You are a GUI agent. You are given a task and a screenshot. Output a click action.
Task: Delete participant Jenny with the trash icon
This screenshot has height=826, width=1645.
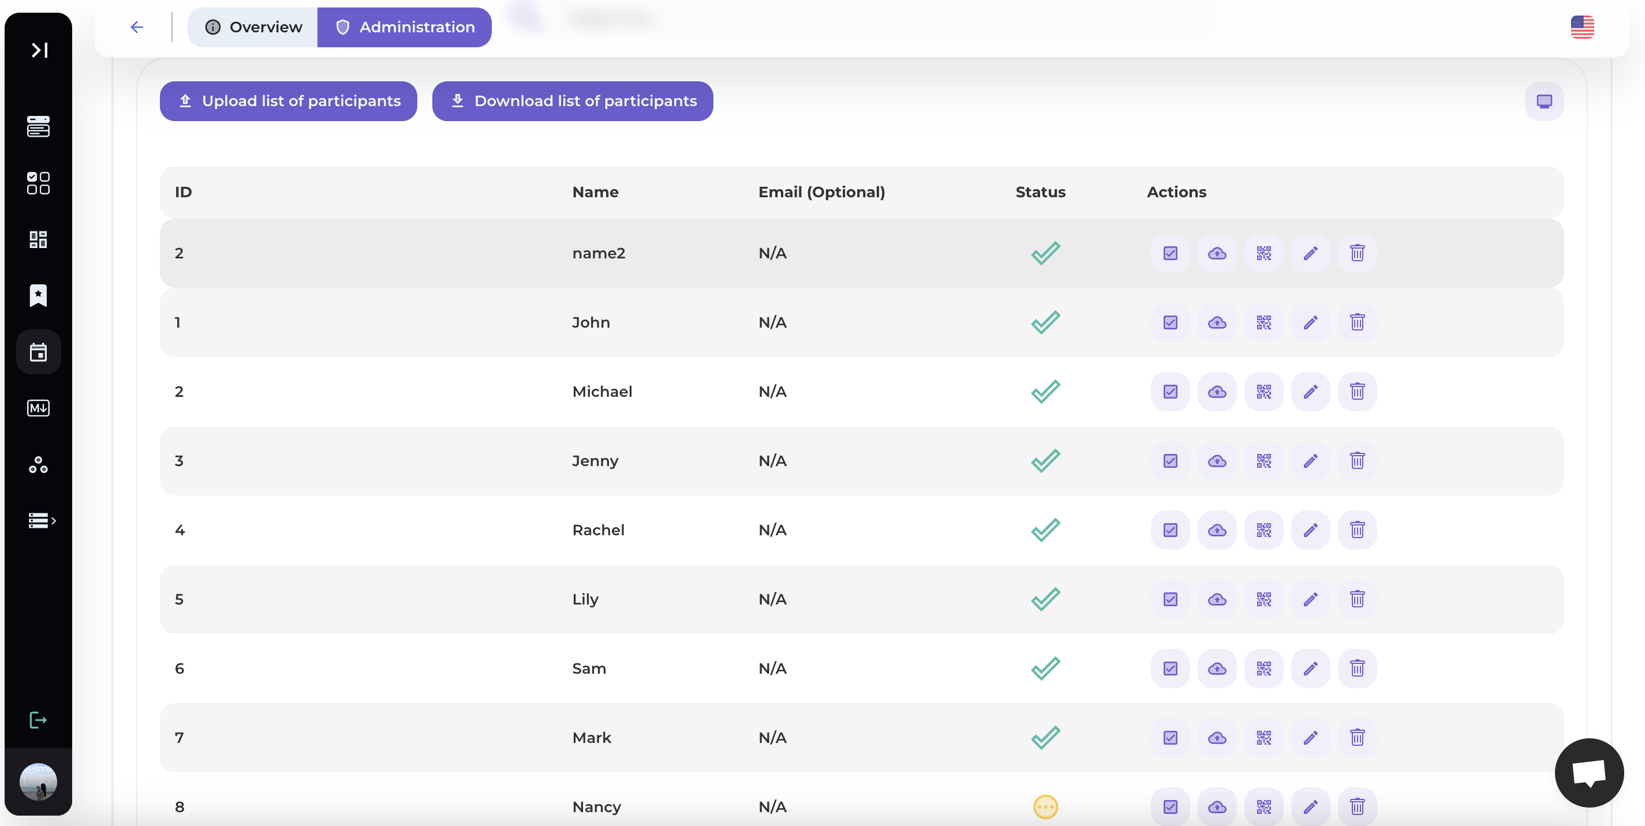tap(1357, 461)
